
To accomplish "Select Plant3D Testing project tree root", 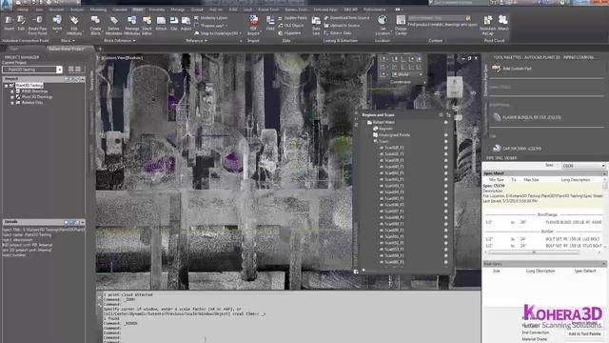I will pyautogui.click(x=29, y=85).
